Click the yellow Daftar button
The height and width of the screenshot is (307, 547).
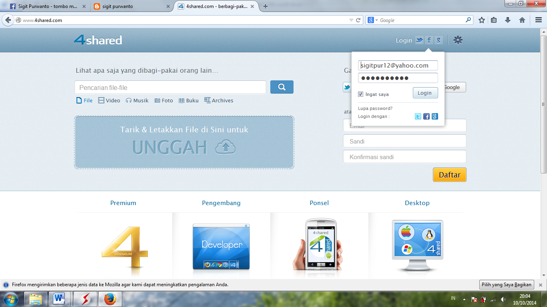(450, 175)
